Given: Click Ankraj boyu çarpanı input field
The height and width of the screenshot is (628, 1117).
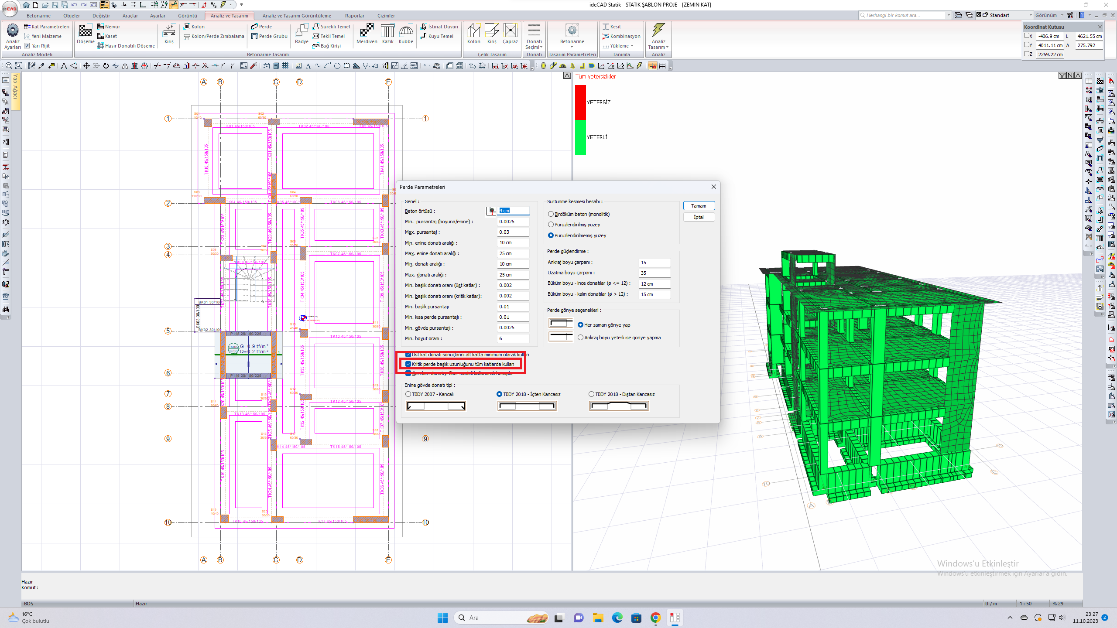Looking at the screenshot, I should 654,263.
